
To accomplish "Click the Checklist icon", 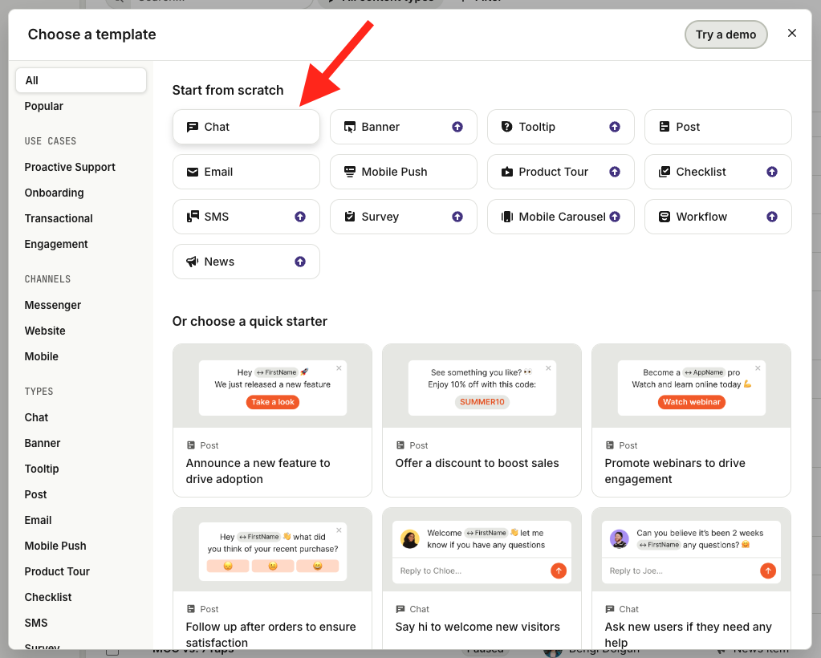I will pos(665,172).
